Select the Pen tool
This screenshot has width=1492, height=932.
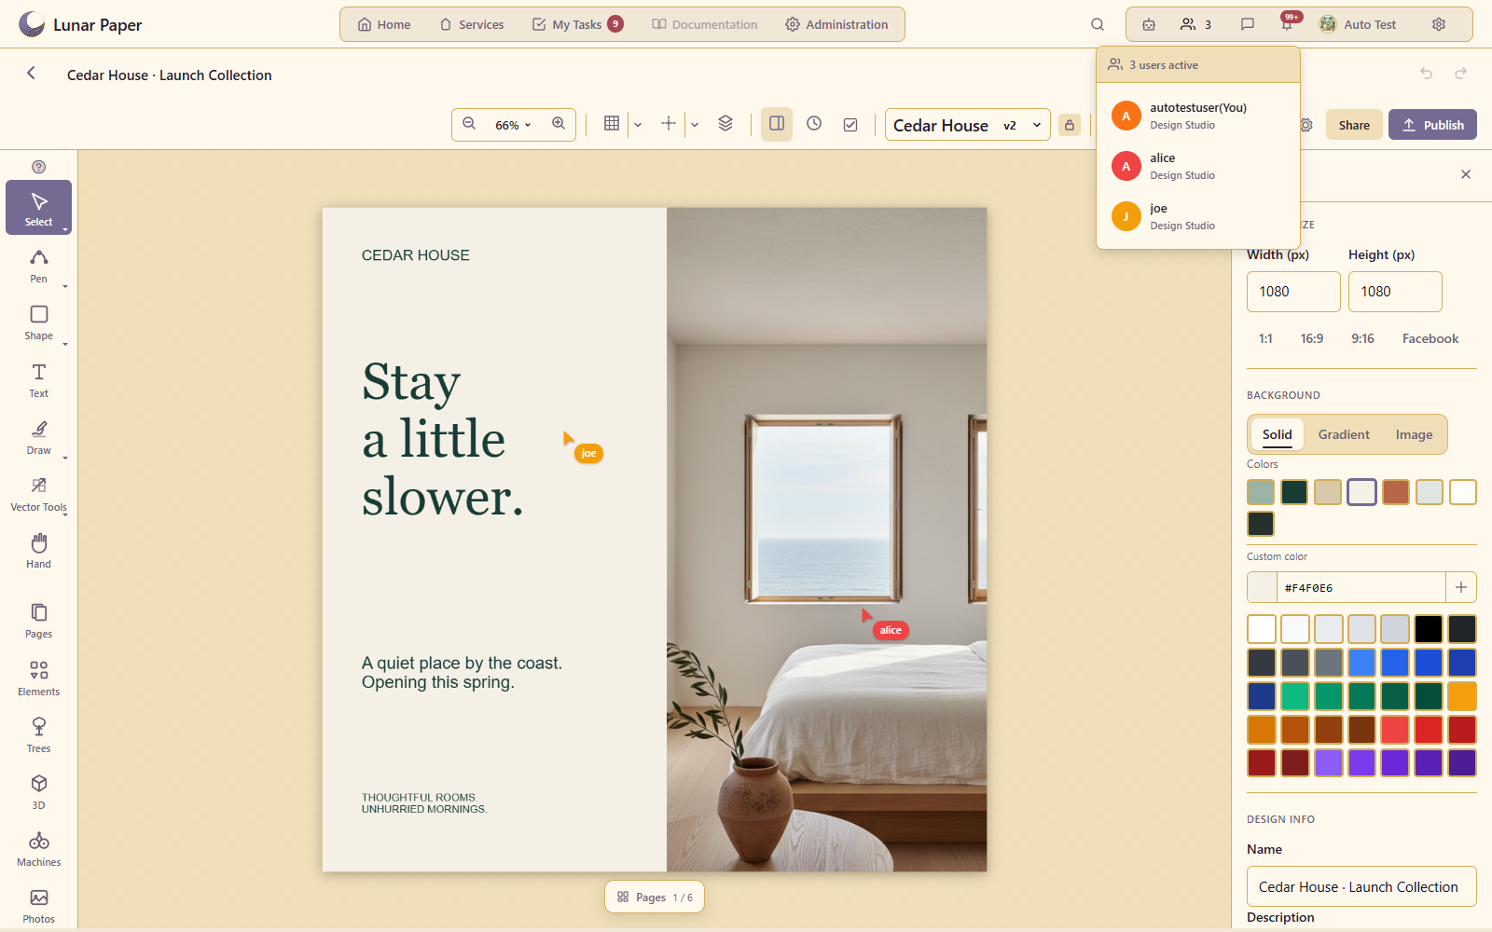click(38, 266)
